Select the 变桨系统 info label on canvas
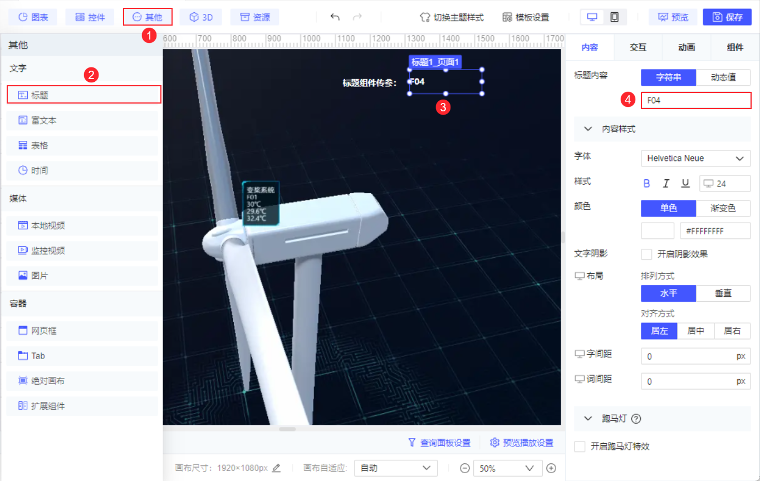 tap(261, 203)
